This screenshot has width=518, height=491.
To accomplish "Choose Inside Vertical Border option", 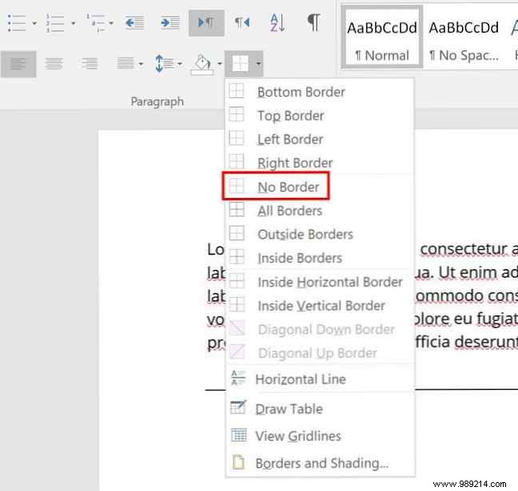I will (x=320, y=306).
